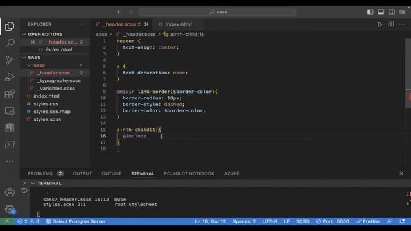Screen dimensions: 411x231
Task: Open the Manage gear menu
Action: (x=10, y=209)
